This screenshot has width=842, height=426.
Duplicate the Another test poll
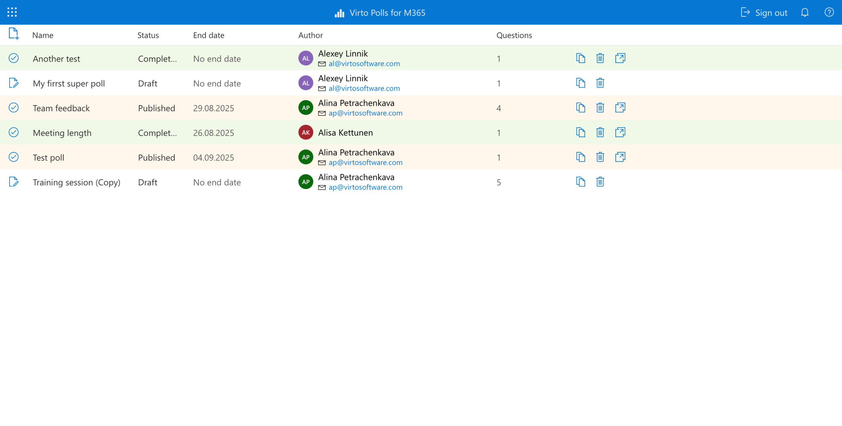581,58
